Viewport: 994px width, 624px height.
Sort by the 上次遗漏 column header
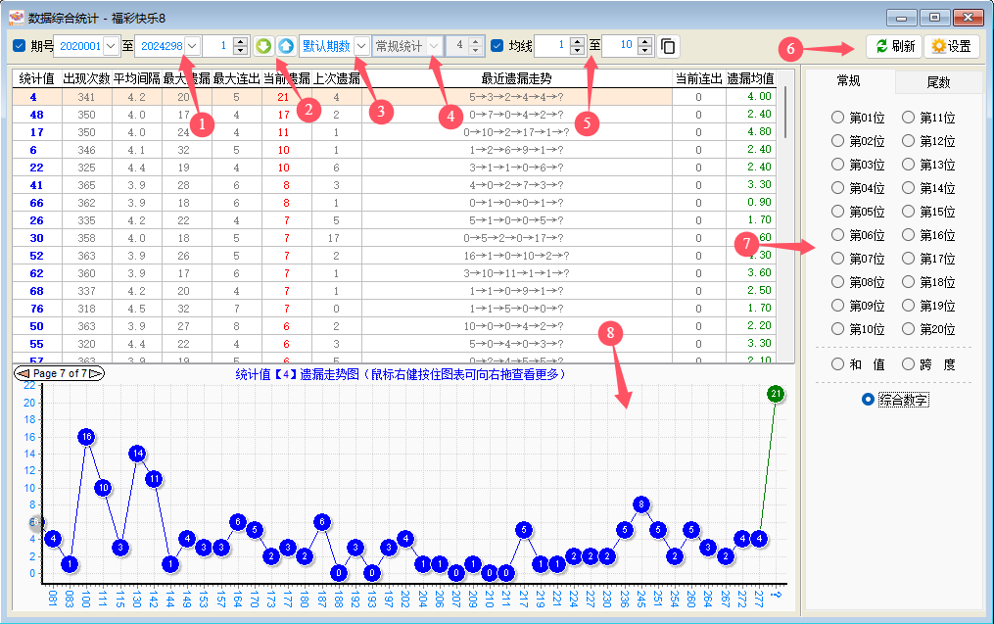(336, 78)
